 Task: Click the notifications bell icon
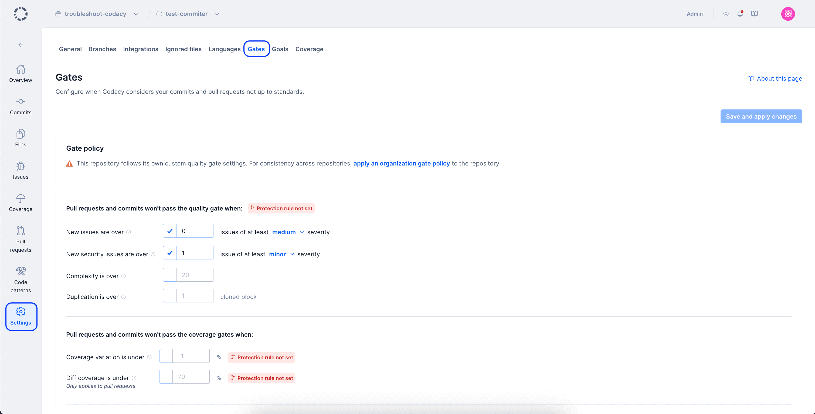pyautogui.click(x=740, y=13)
